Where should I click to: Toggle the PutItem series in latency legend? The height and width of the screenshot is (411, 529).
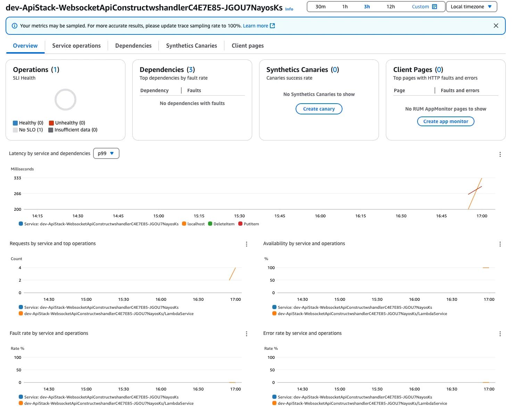click(x=249, y=224)
